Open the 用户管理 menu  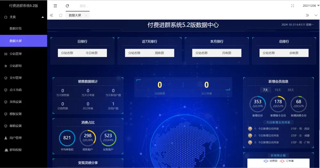tap(23, 138)
